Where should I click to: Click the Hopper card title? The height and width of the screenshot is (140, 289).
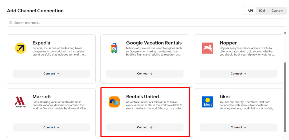pyautogui.click(x=228, y=43)
